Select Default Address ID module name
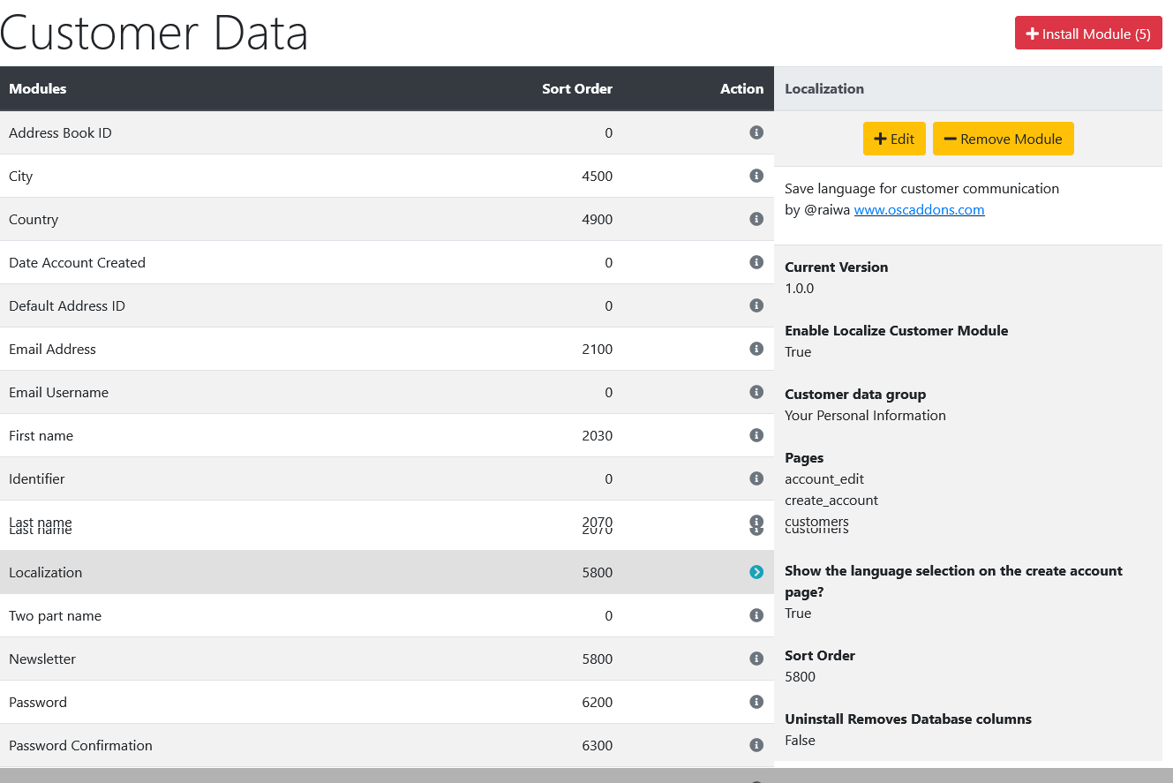1173x783 pixels. click(67, 306)
